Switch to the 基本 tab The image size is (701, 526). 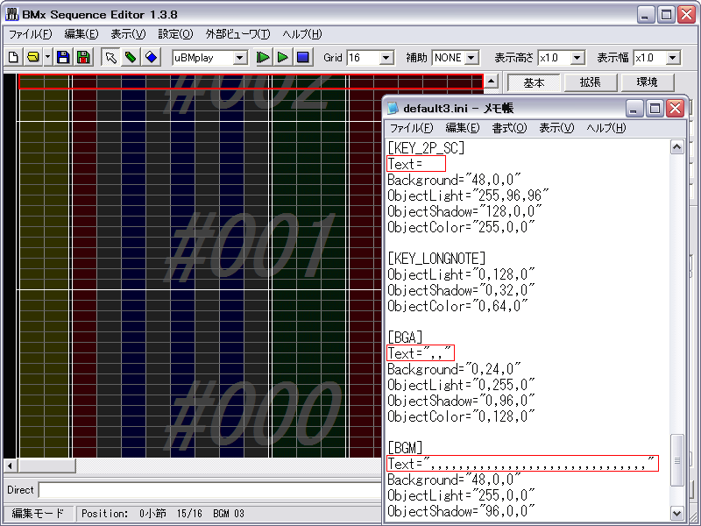534,82
